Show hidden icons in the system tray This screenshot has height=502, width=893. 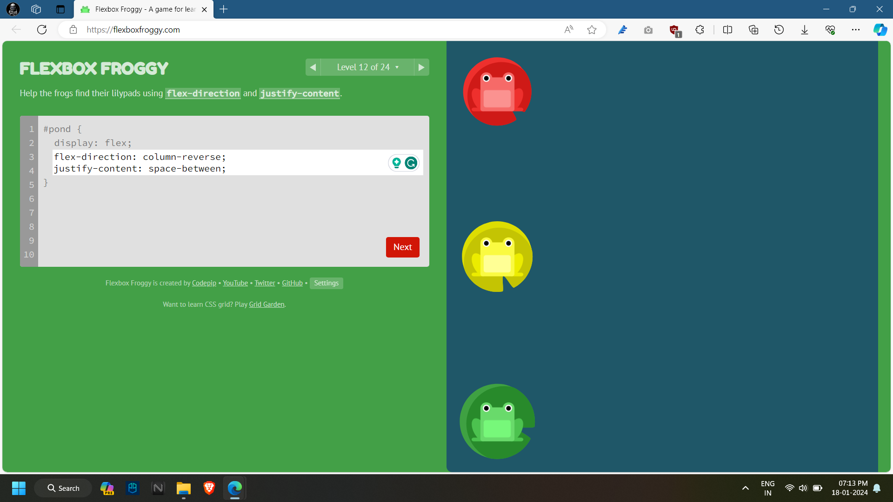pyautogui.click(x=746, y=488)
